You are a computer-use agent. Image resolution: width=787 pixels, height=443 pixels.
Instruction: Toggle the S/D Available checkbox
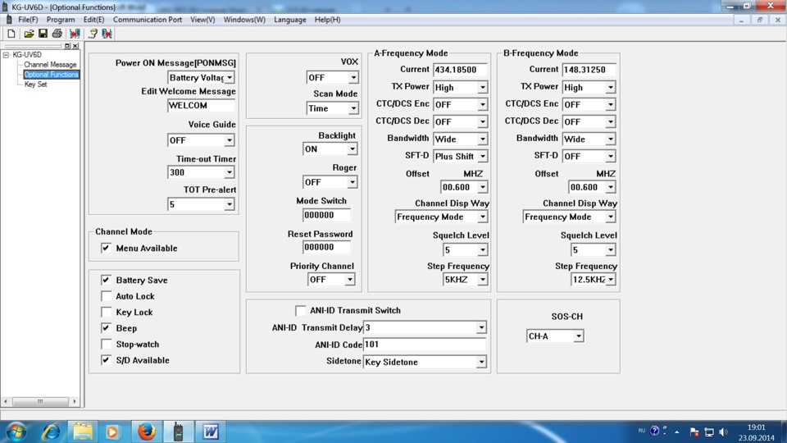pyautogui.click(x=106, y=360)
